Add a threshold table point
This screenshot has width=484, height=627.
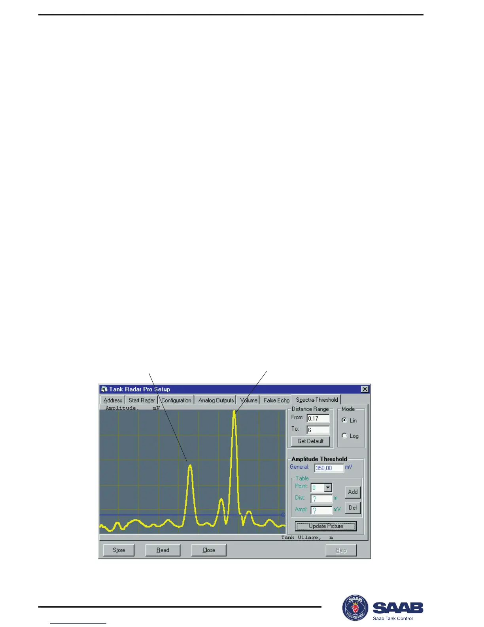point(353,492)
